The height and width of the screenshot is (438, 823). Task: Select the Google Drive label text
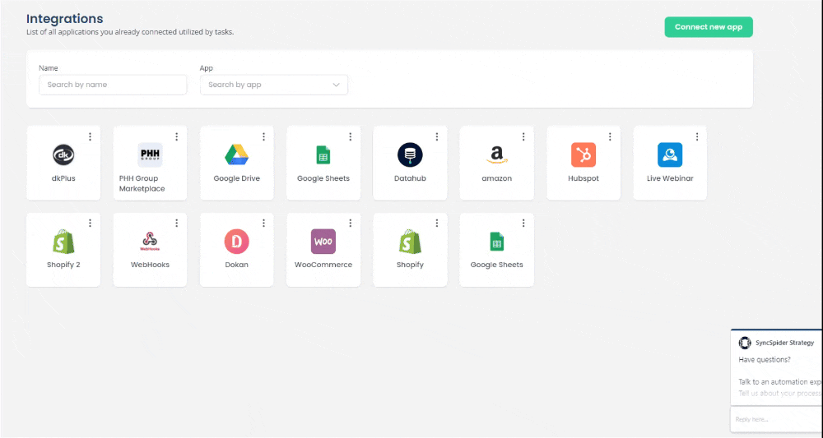click(x=237, y=178)
